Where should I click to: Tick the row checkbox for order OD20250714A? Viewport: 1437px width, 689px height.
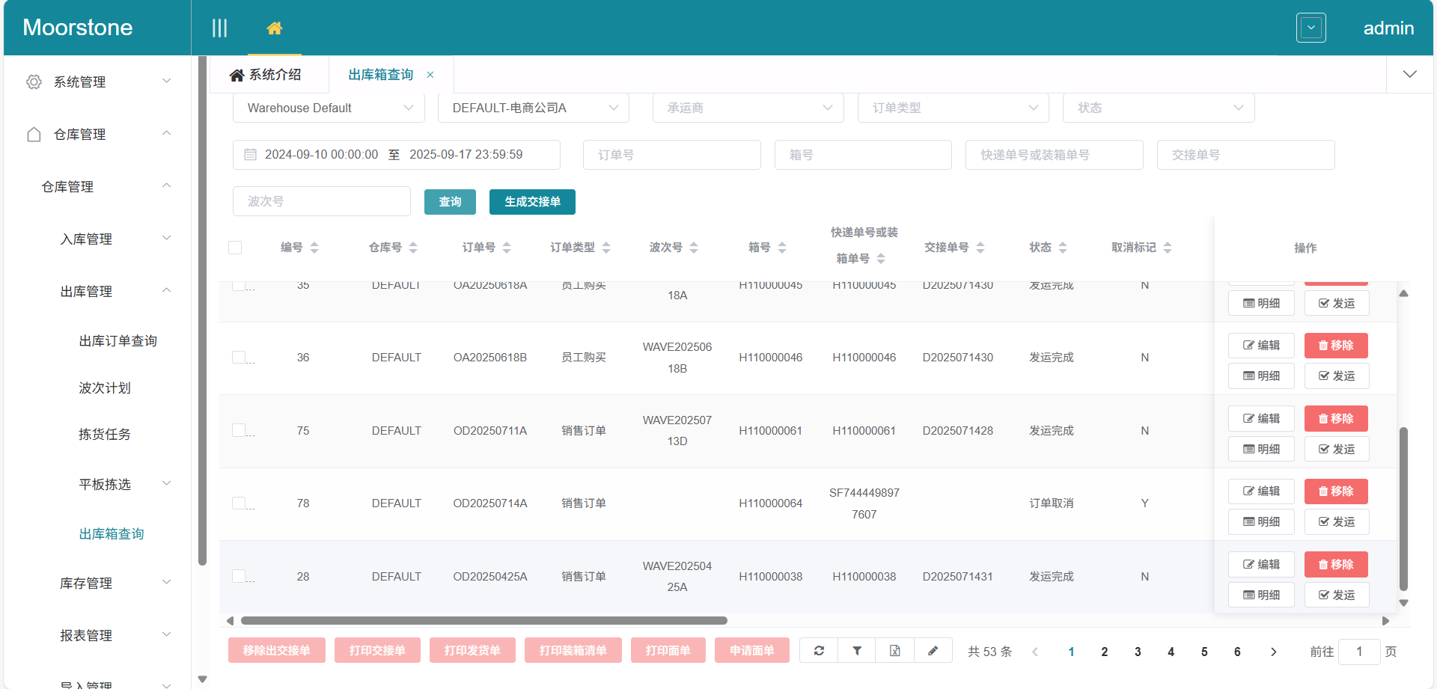tap(239, 503)
